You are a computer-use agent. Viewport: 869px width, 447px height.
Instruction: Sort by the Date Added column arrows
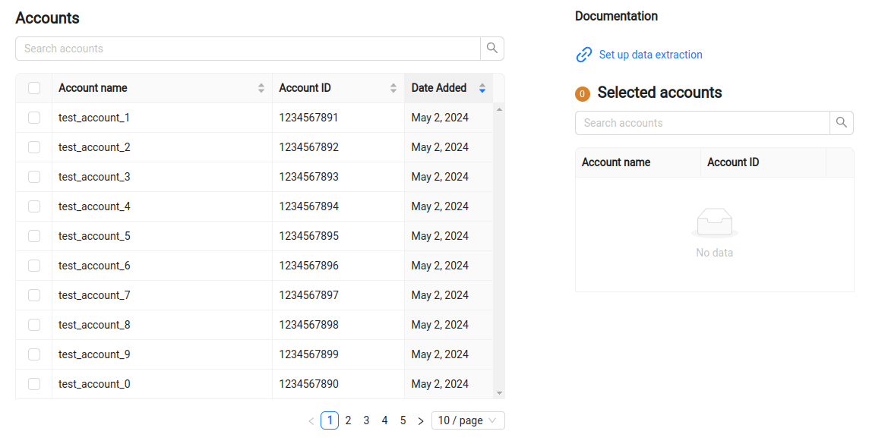point(482,87)
